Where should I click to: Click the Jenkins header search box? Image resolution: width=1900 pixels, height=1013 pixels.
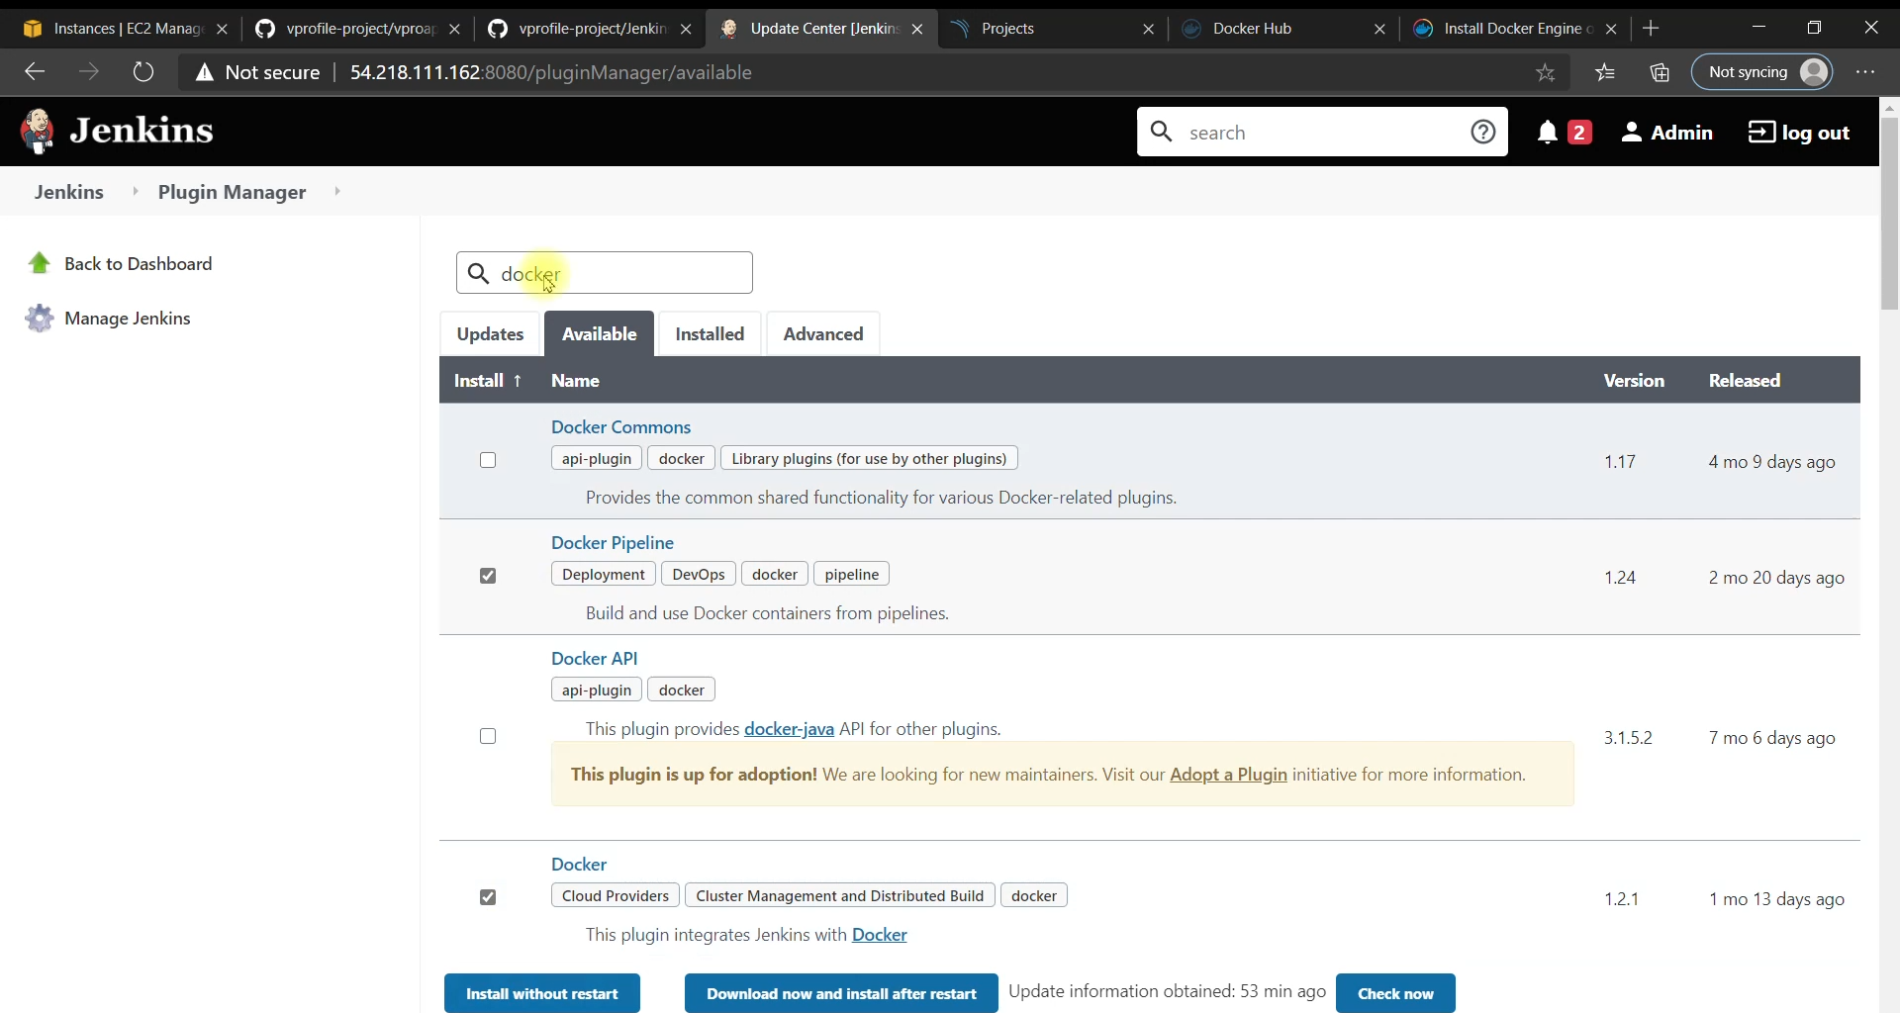point(1322,132)
